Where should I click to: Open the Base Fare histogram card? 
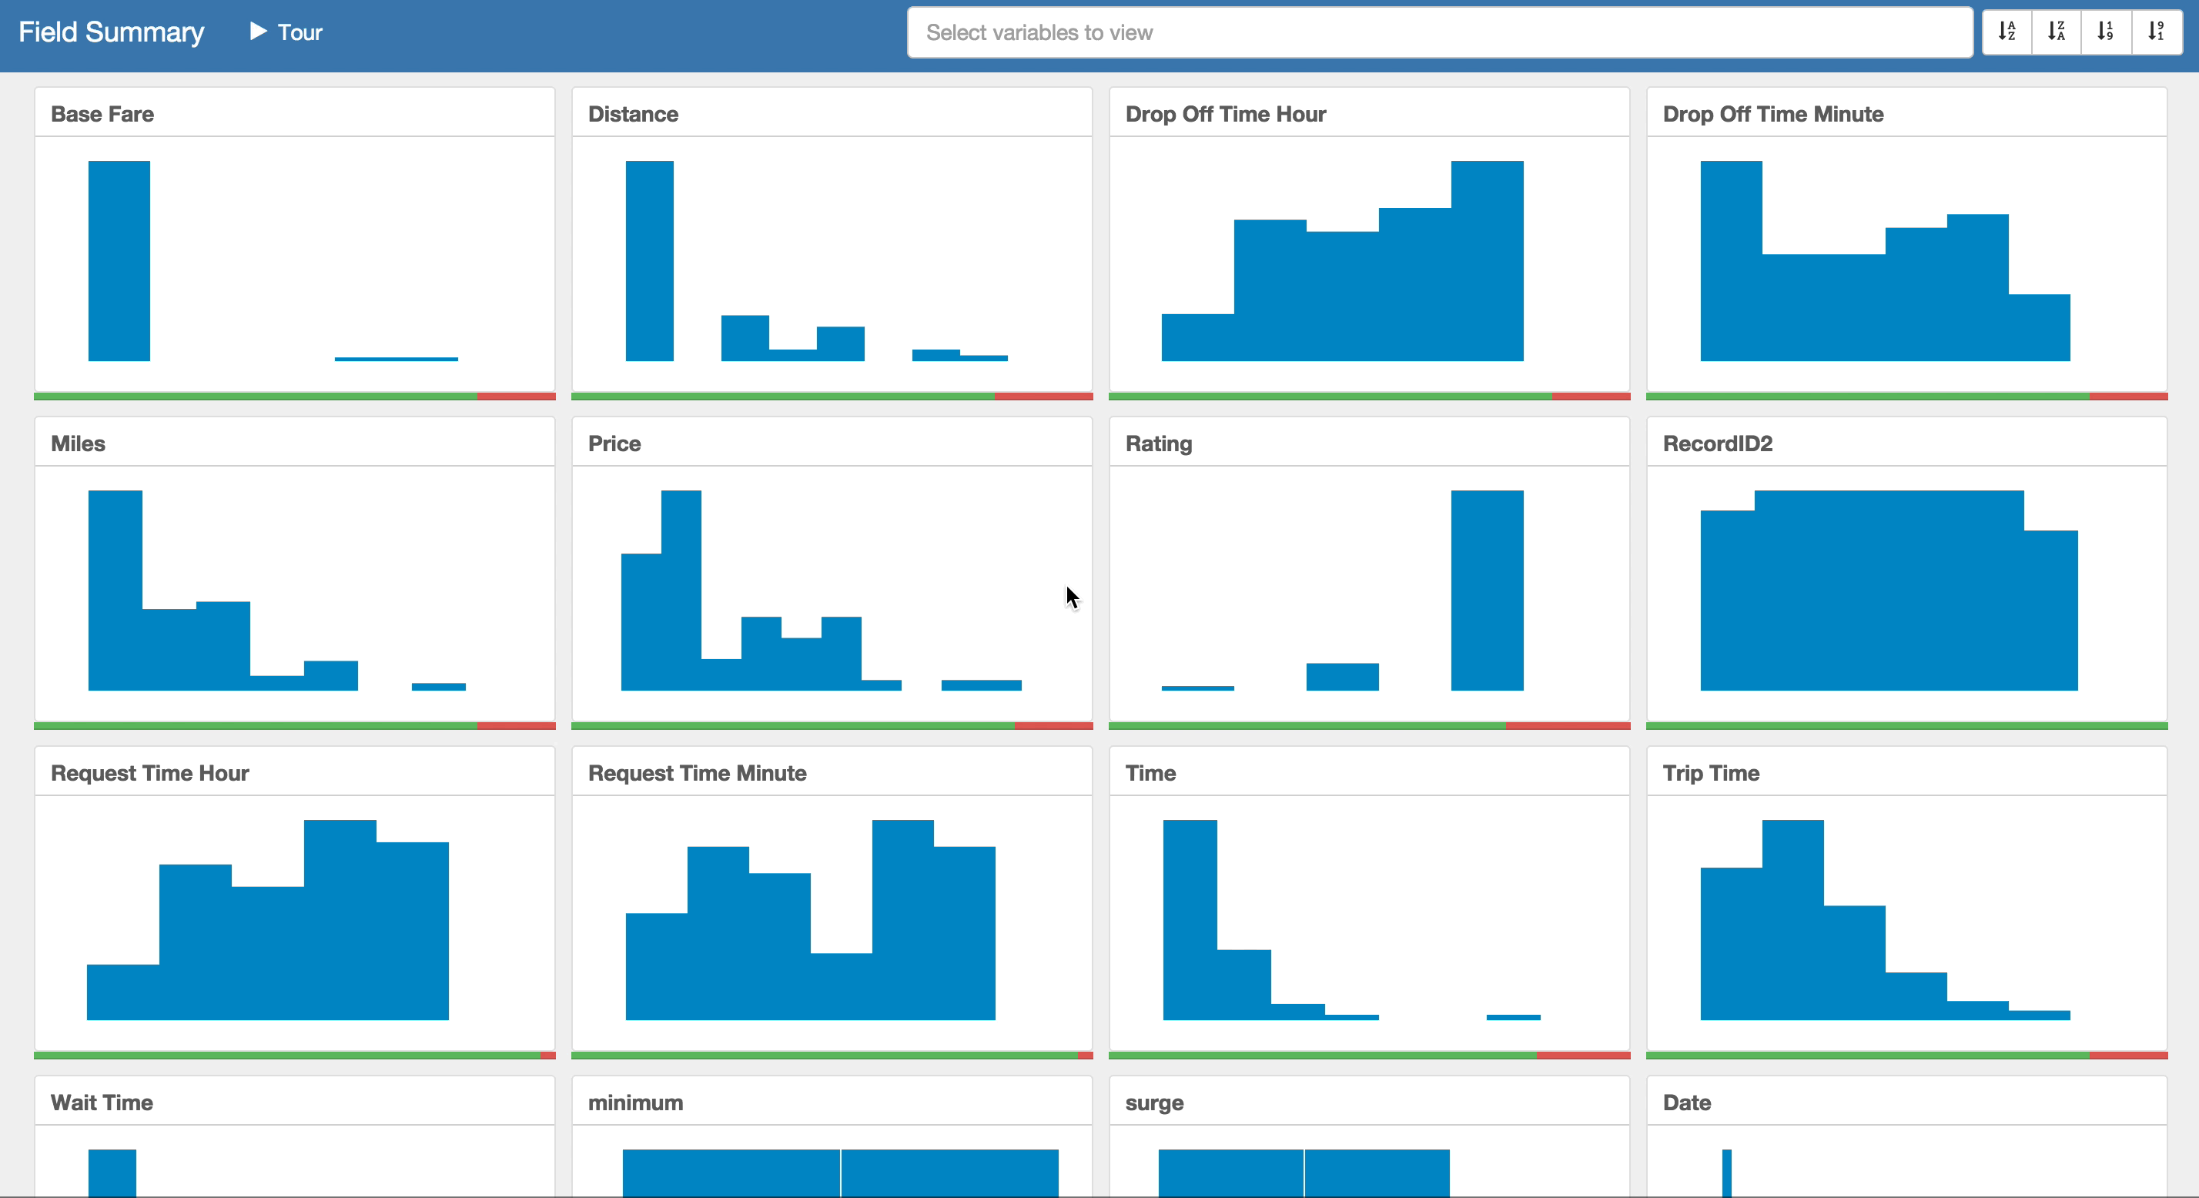pyautogui.click(x=294, y=260)
